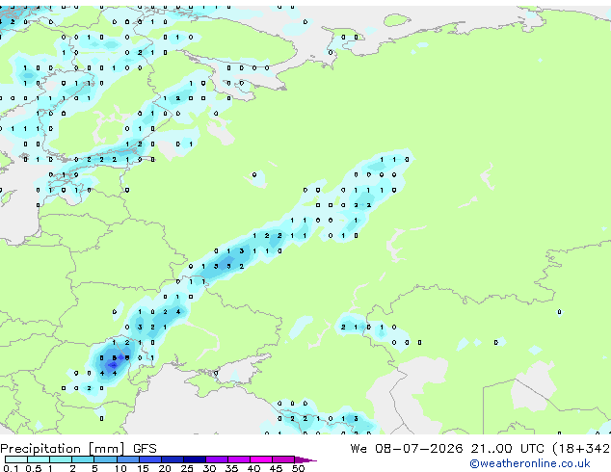Viewport: 611px width, 472px height.
Task: Select the legend swatch between 10 and 15
Action: tap(128, 459)
